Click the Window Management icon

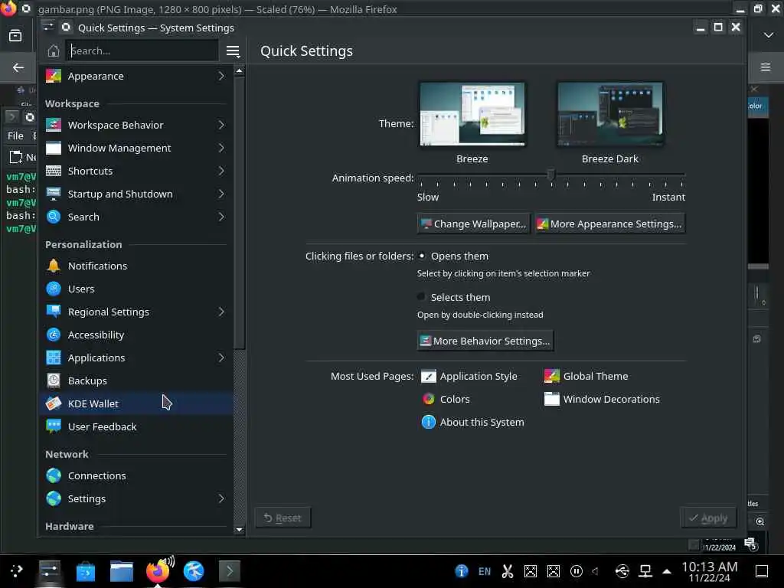(54, 148)
